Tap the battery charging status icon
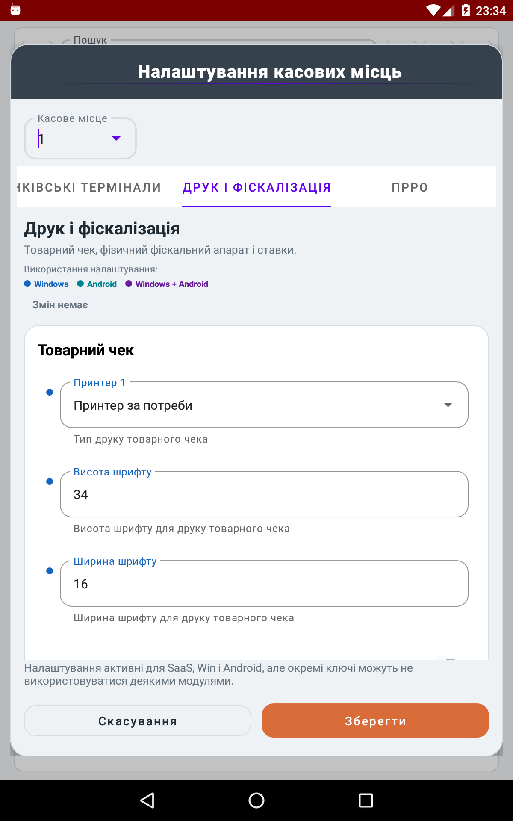Image resolution: width=513 pixels, height=821 pixels. (466, 10)
